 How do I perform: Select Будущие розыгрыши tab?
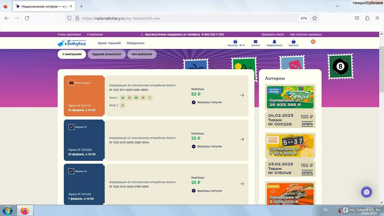click(107, 54)
